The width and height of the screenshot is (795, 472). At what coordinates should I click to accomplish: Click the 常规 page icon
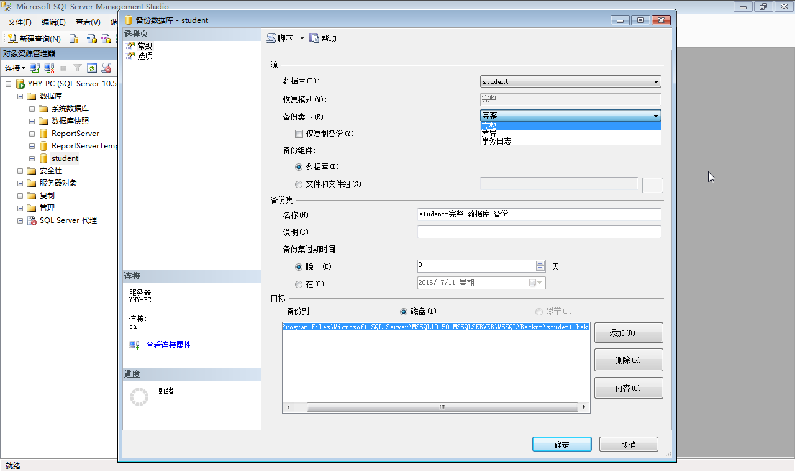tap(130, 47)
